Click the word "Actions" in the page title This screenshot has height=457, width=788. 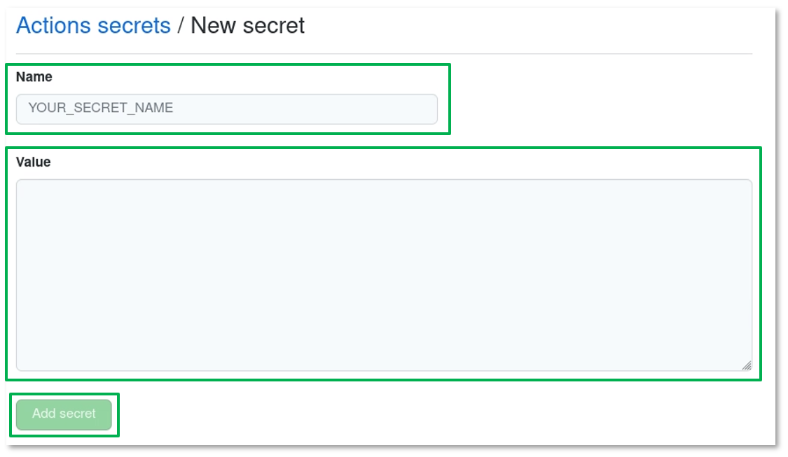(55, 26)
